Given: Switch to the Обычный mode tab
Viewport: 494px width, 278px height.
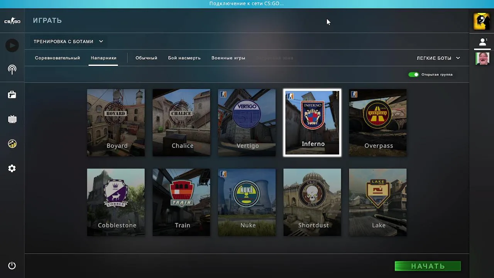Looking at the screenshot, I should (x=146, y=58).
